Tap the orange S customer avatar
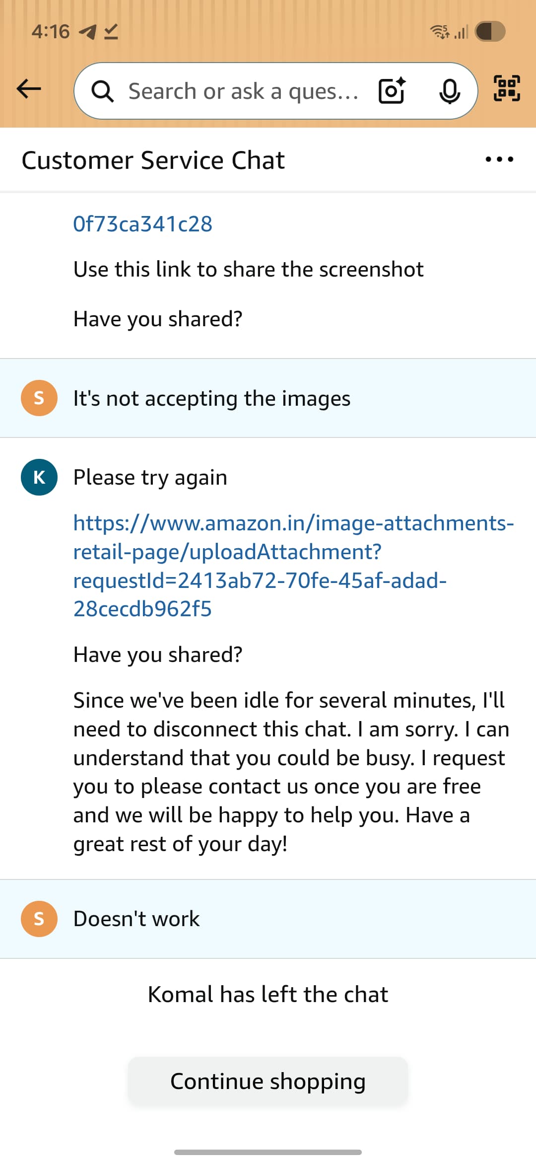536x1162 pixels. (39, 397)
